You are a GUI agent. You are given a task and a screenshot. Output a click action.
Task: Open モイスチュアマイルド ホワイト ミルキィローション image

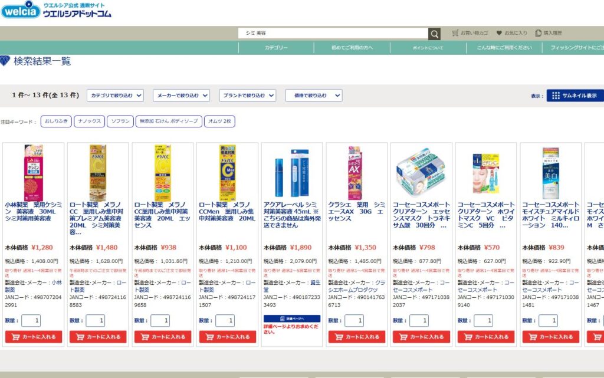coord(550,173)
